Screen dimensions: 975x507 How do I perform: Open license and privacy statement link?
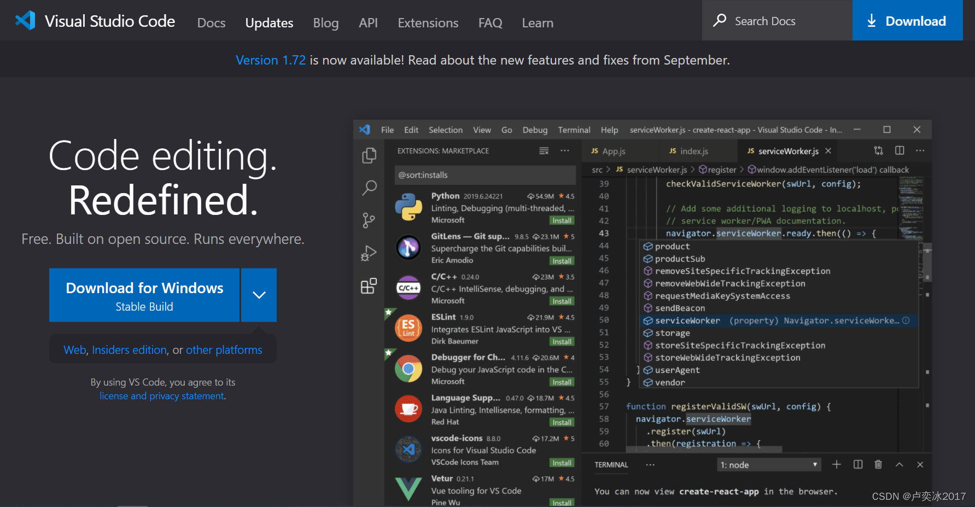(162, 396)
